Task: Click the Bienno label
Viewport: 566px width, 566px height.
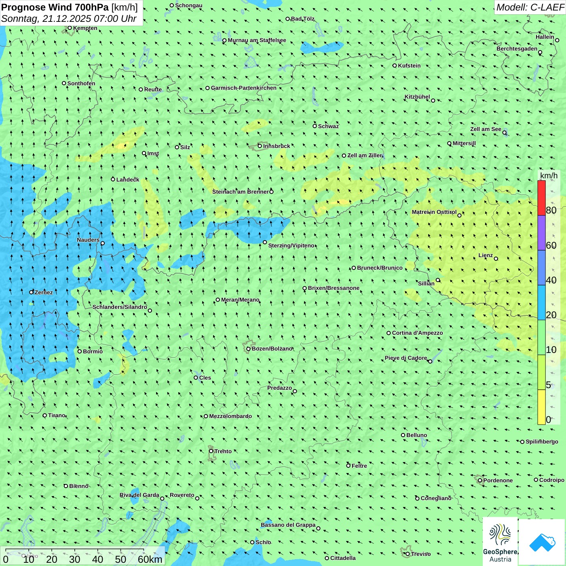Action: click(78, 486)
